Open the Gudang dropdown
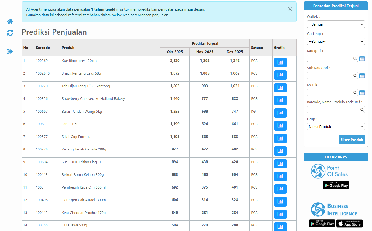The width and height of the screenshot is (372, 231). pyautogui.click(x=336, y=41)
